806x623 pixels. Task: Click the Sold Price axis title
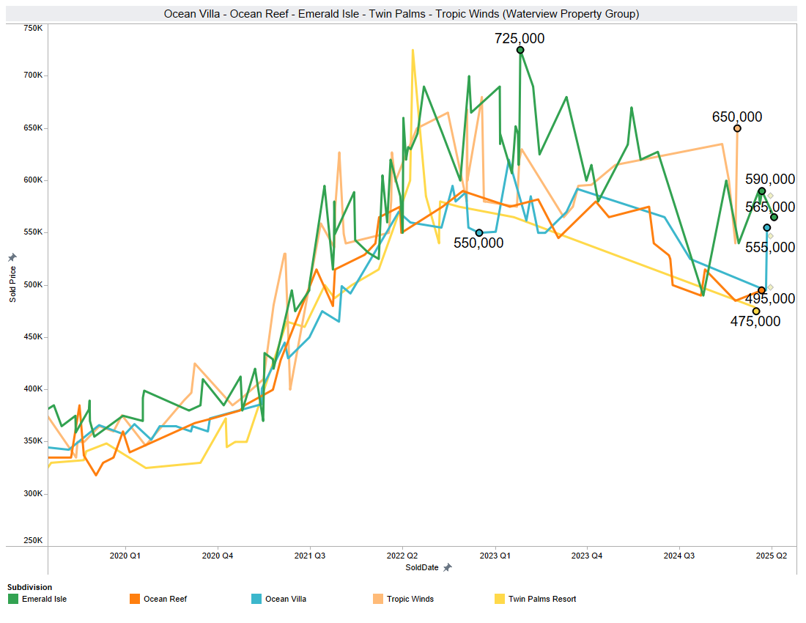coord(13,284)
